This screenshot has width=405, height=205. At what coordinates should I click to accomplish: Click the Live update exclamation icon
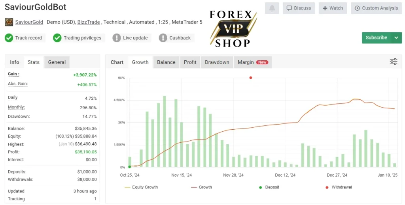coord(117,38)
